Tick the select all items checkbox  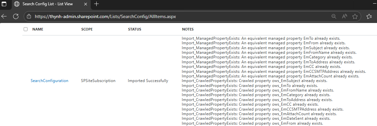26,29
